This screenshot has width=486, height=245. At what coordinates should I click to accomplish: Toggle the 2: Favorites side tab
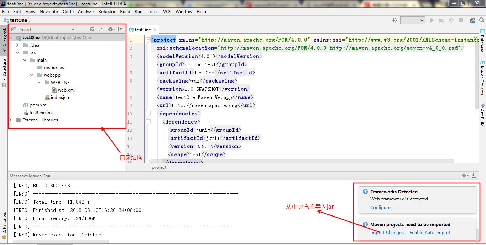point(4,225)
